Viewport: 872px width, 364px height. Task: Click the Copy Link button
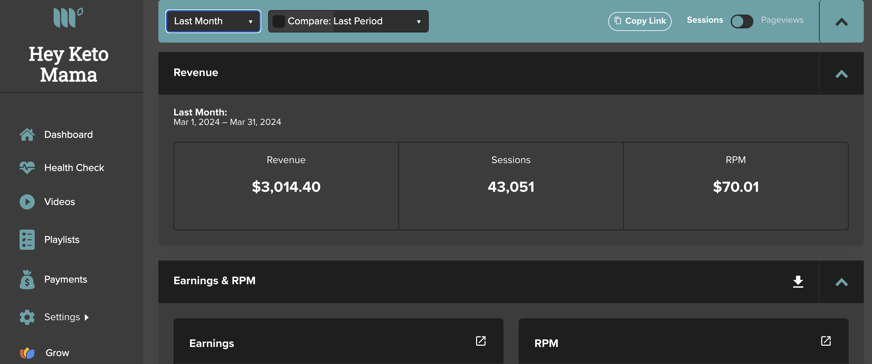click(x=640, y=21)
